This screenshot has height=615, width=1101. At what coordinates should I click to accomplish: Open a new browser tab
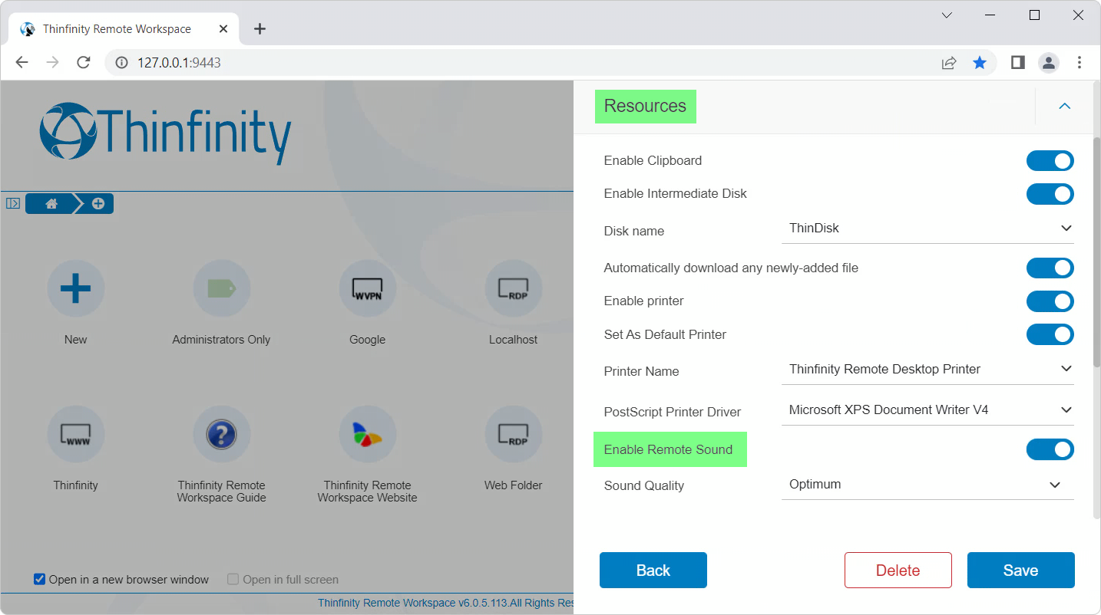pyautogui.click(x=260, y=29)
